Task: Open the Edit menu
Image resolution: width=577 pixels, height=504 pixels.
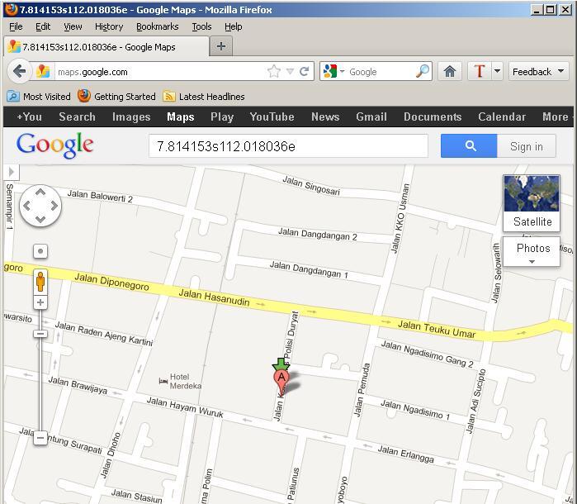Action: point(43,26)
